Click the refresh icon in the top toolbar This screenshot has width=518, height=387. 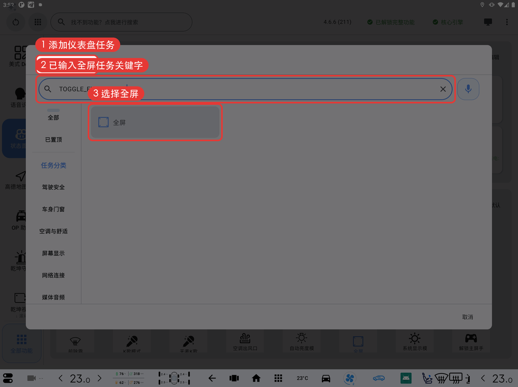[x=16, y=22]
